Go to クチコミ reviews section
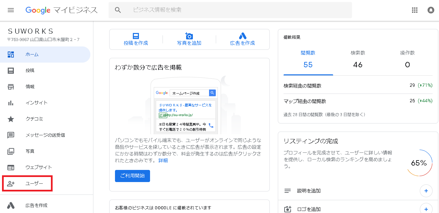This screenshot has width=439, height=213. [34, 119]
